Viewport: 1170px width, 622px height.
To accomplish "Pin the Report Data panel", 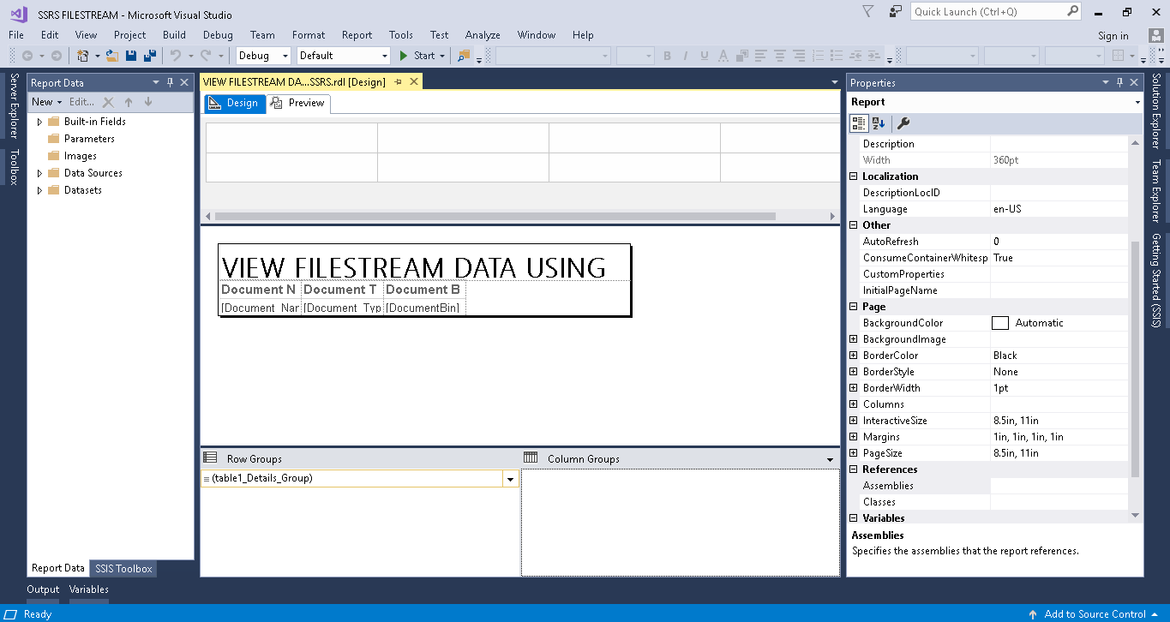I will point(170,83).
